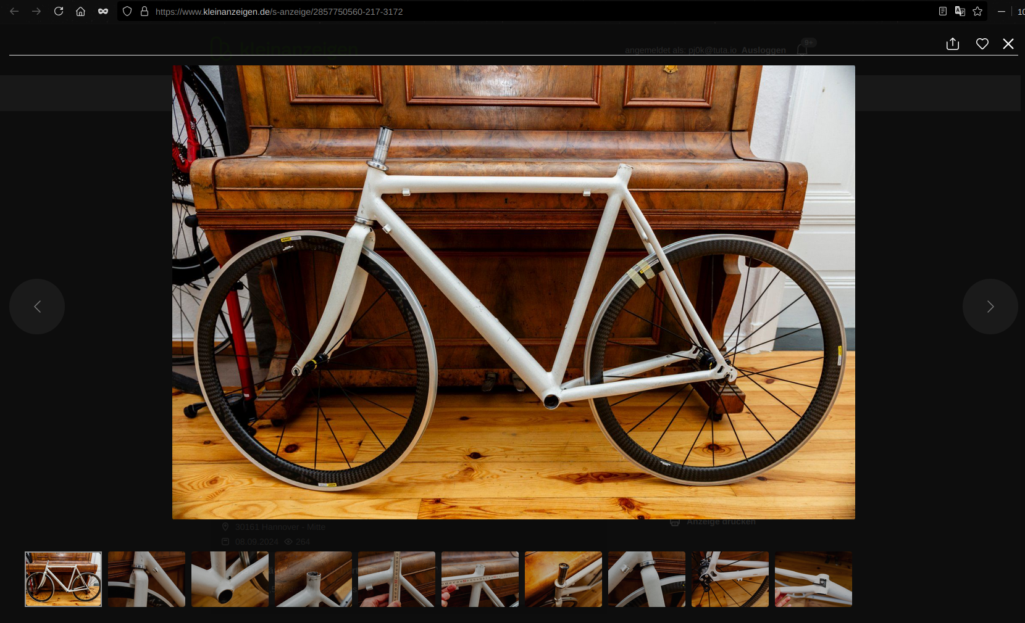The image size is (1025, 623).
Task: Show previous image with left chevron
Action: coord(37,307)
